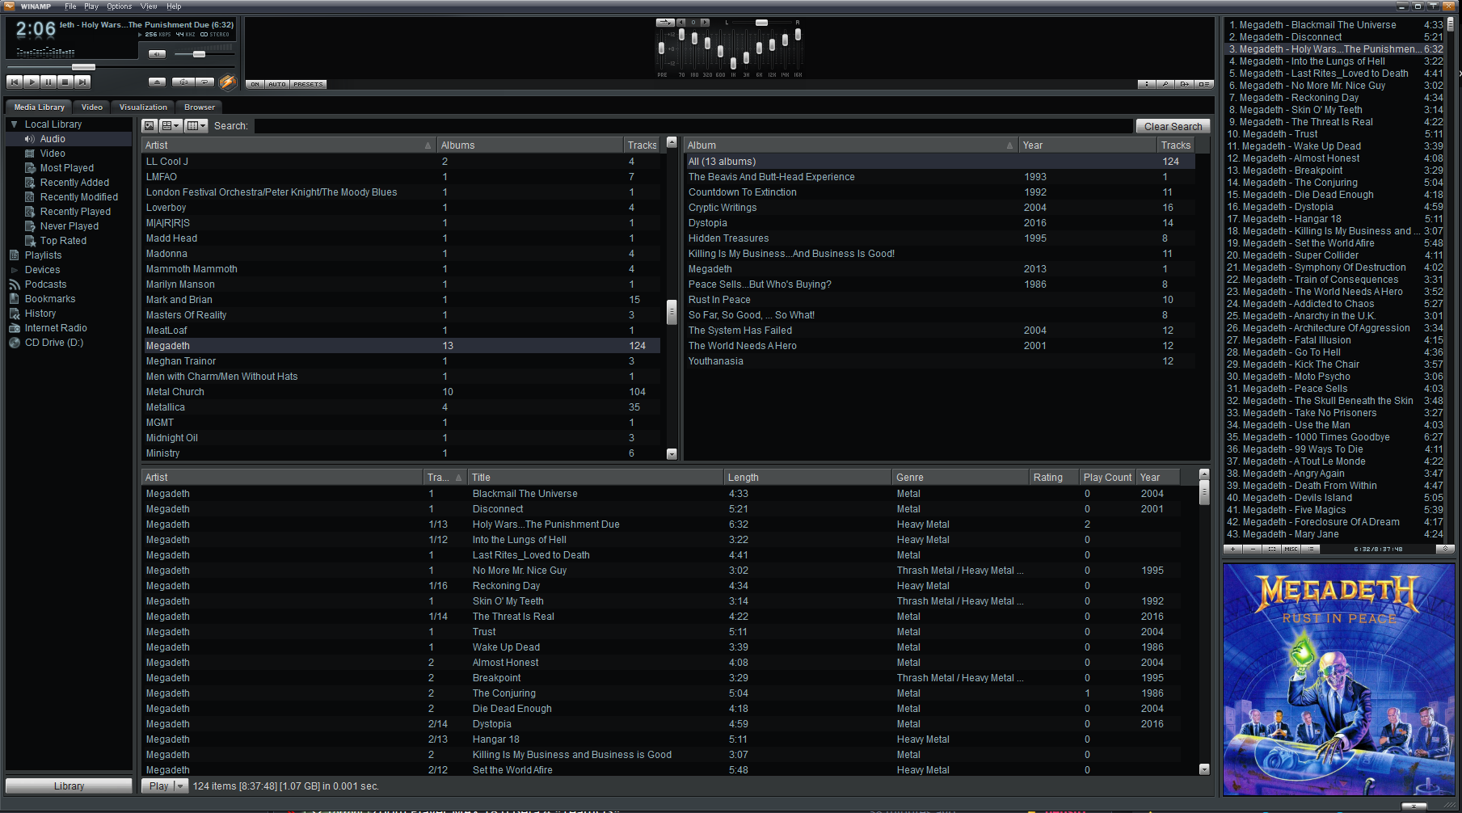Image resolution: width=1462 pixels, height=813 pixels.
Task: Open the columns view dropdown next to Search
Action: [196, 126]
